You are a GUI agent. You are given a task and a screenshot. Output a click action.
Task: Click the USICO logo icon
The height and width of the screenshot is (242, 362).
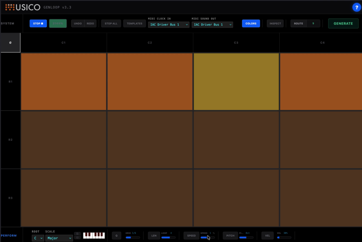click(x=10, y=7)
